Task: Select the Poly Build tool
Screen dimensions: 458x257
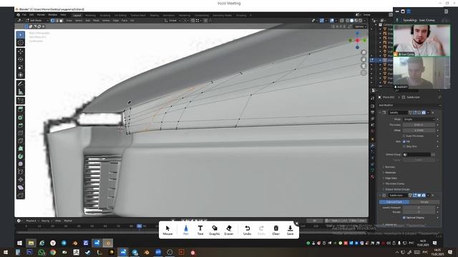Action: pos(21,148)
